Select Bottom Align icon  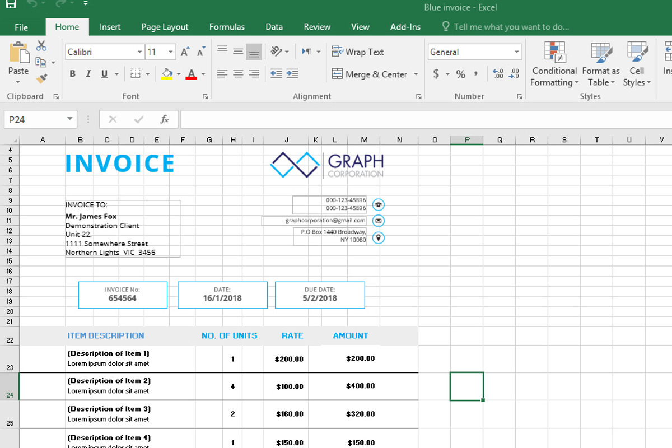(254, 52)
